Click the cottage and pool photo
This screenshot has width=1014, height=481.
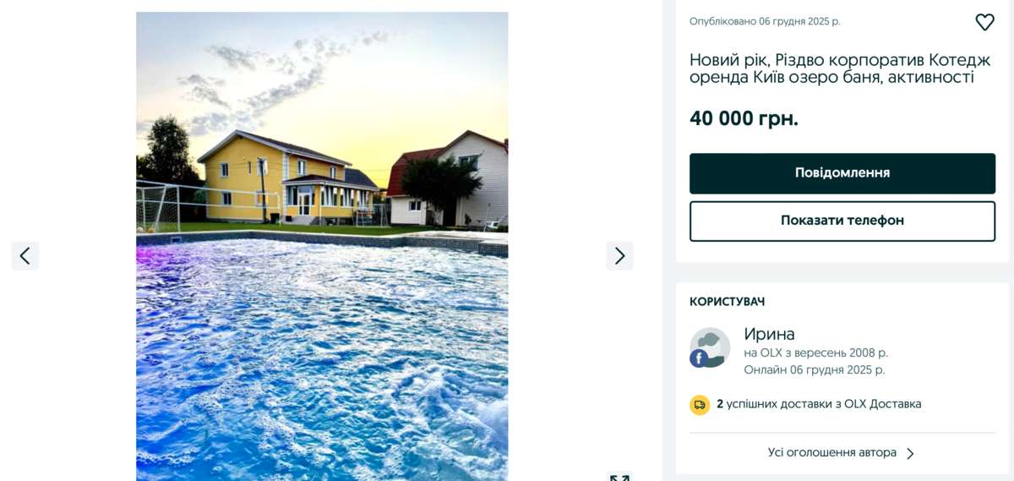coord(322,246)
